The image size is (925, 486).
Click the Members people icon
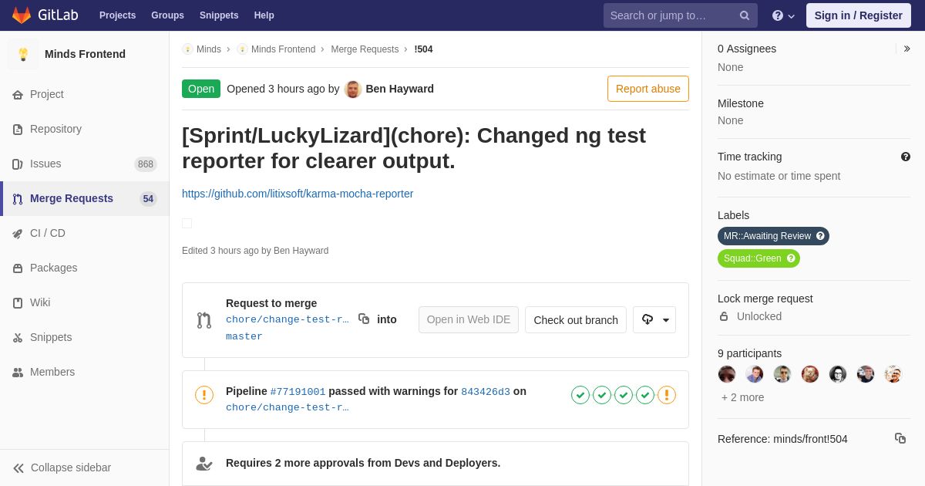18,373
